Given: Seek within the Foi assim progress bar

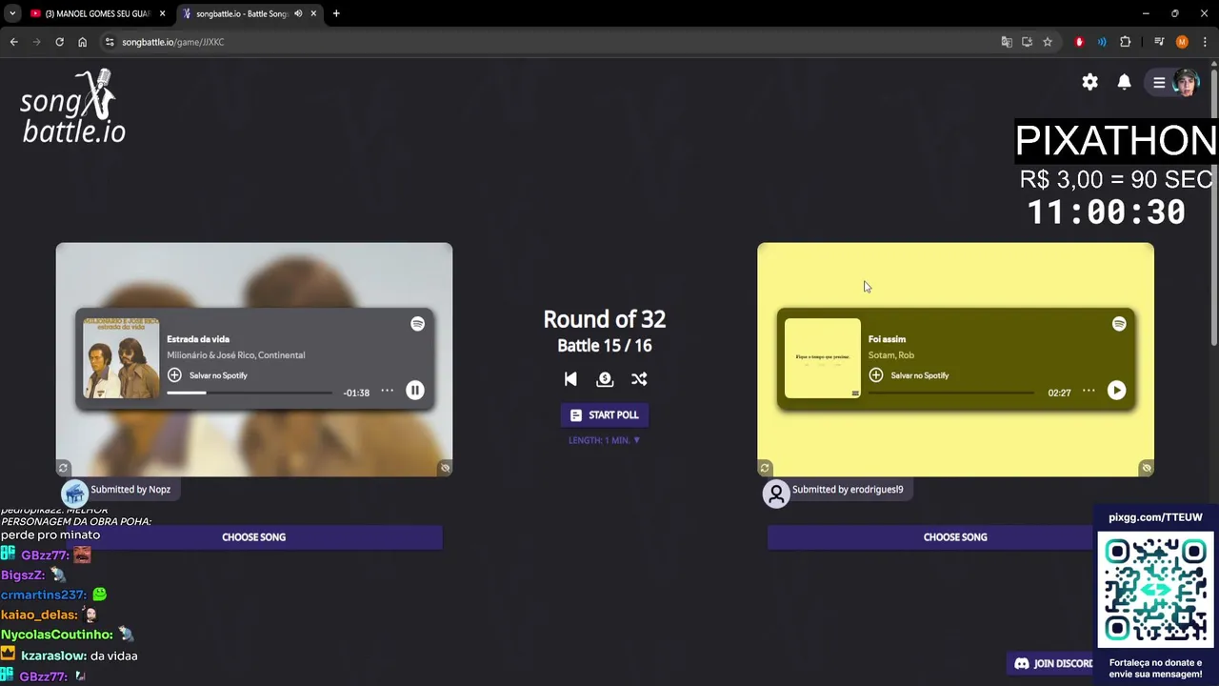Looking at the screenshot, I should (x=951, y=393).
